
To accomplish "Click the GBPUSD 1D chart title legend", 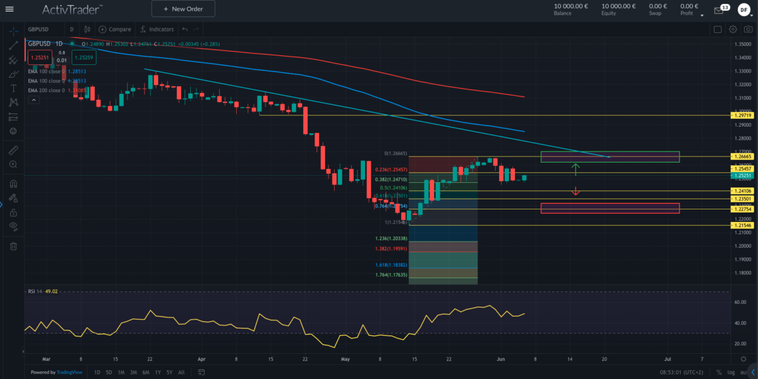I will pos(45,44).
